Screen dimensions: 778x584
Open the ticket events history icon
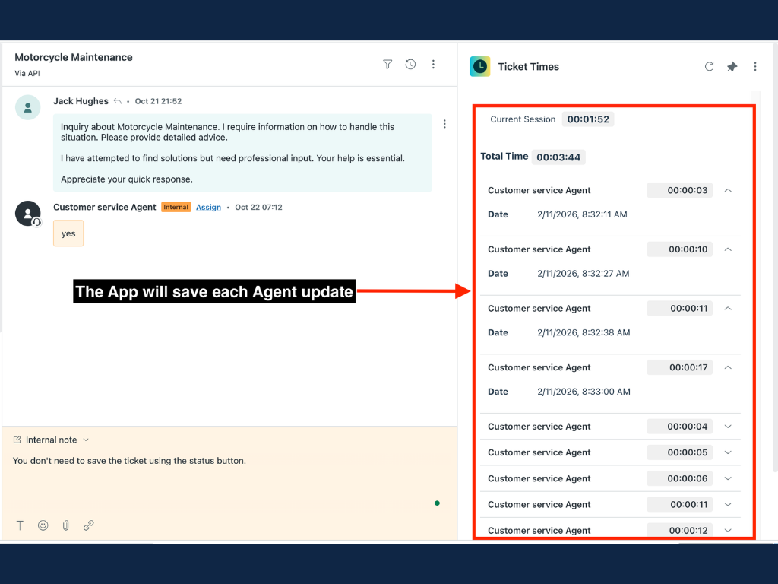[410, 65]
